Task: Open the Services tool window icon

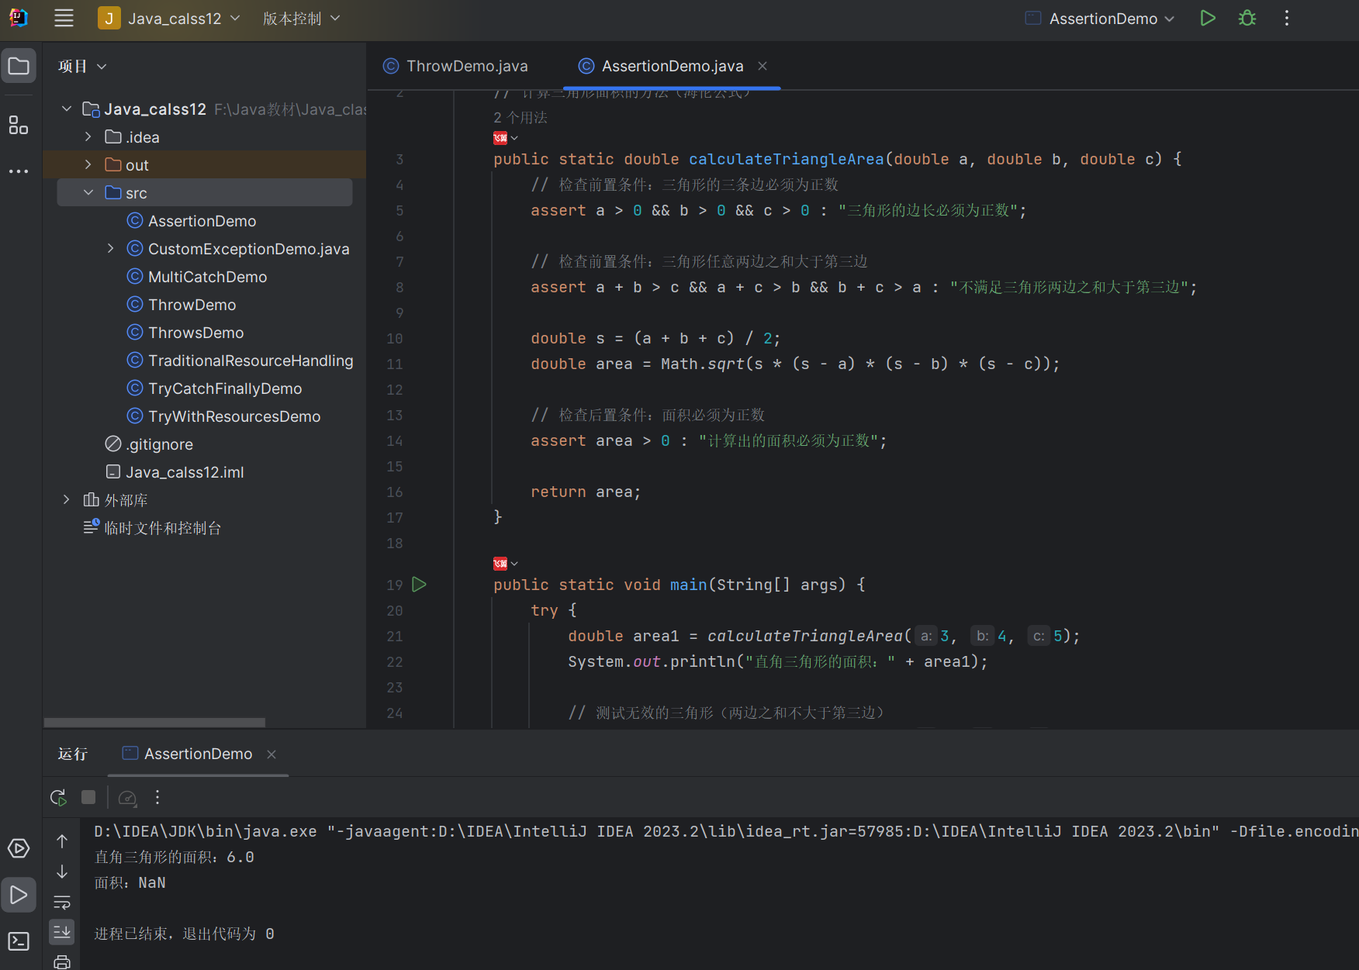Action: coord(19,848)
